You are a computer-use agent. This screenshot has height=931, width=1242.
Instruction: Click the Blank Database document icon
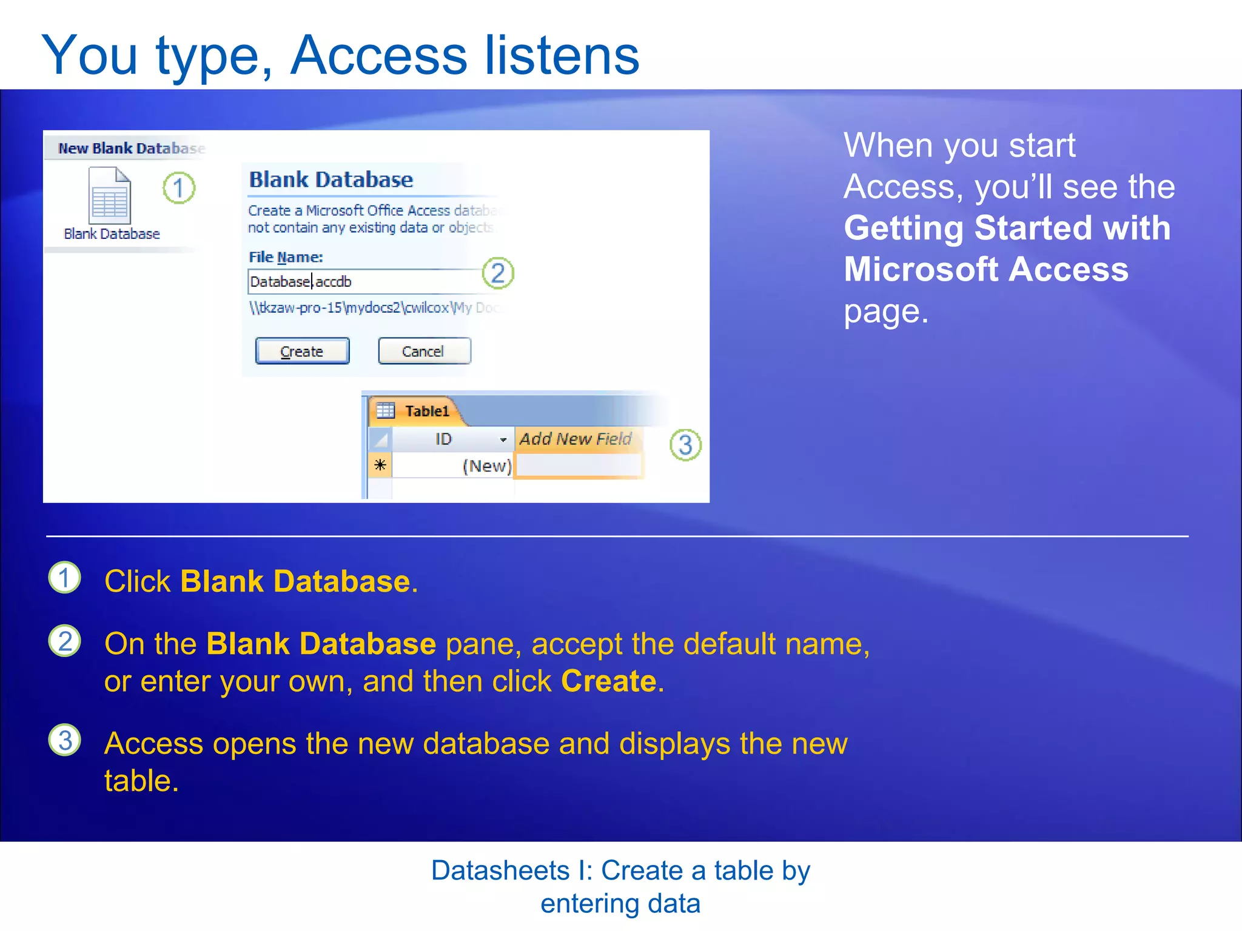tap(110, 196)
